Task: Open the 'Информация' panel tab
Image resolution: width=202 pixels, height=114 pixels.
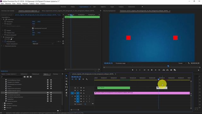Action: (35, 74)
